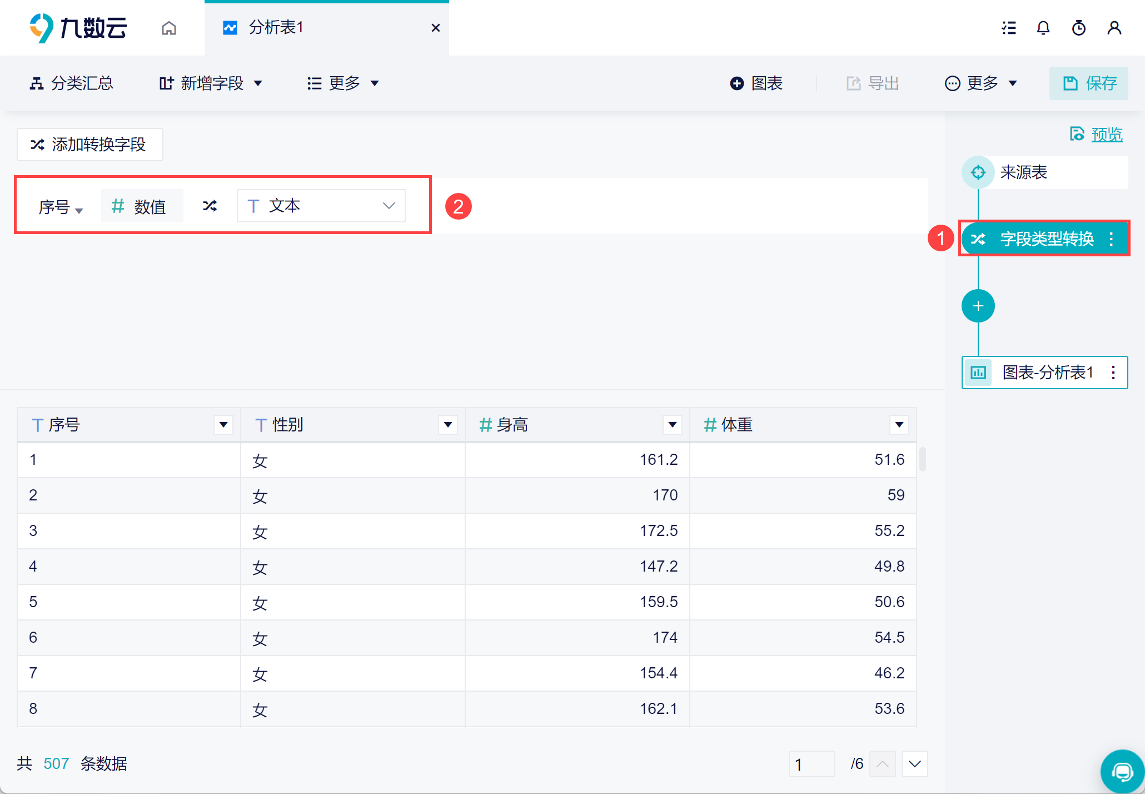
Task: Open the customer support chat bubble
Action: coord(1122,772)
